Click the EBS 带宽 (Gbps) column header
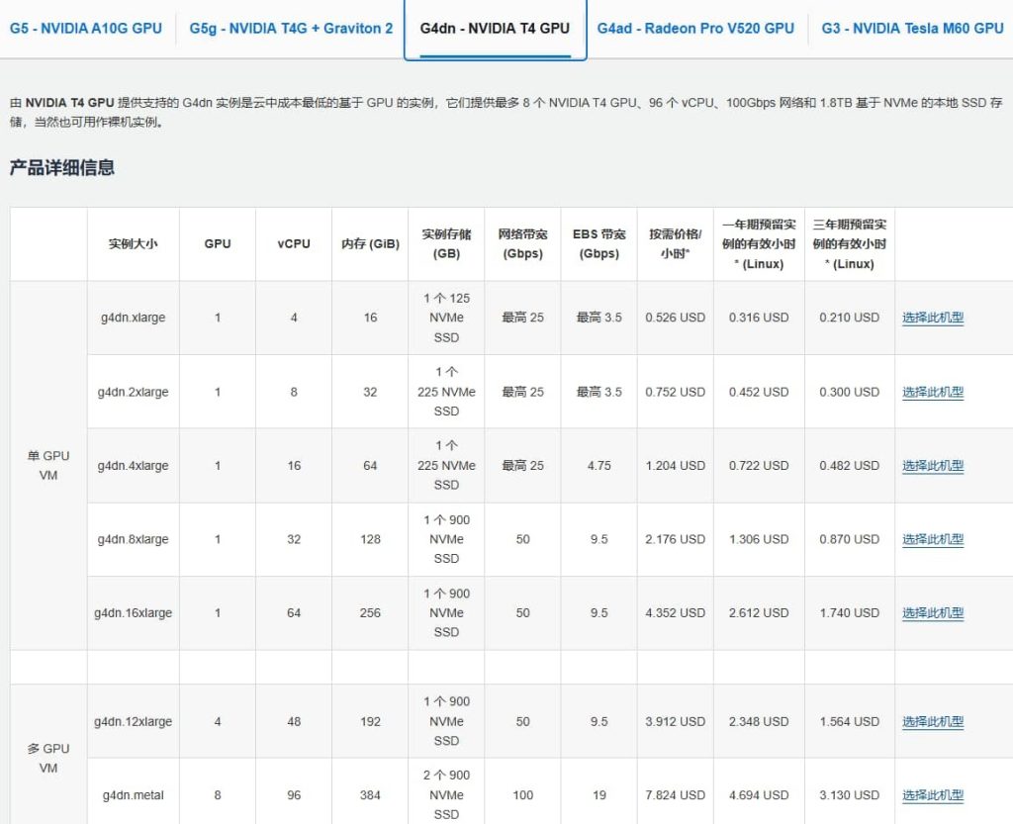Screen dimensions: 1013x824 pyautogui.click(x=598, y=243)
